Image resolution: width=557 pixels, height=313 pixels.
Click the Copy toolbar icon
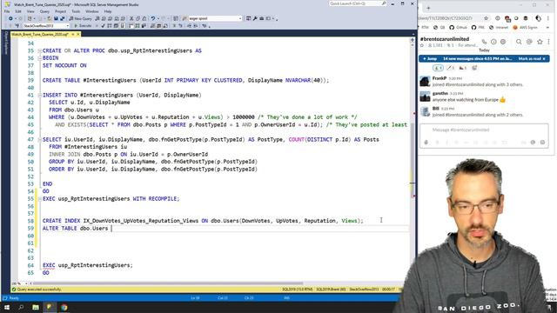(x=138, y=18)
